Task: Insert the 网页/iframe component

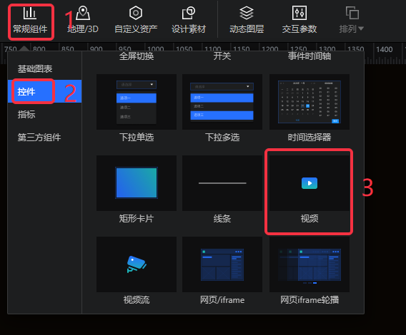Action: (222, 271)
